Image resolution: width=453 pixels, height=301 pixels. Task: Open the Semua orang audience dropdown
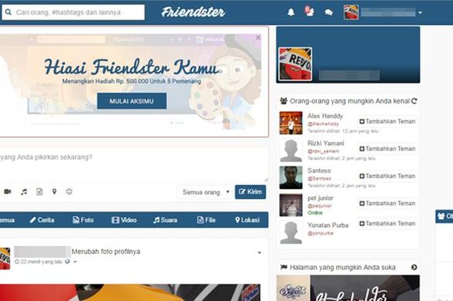(x=205, y=192)
